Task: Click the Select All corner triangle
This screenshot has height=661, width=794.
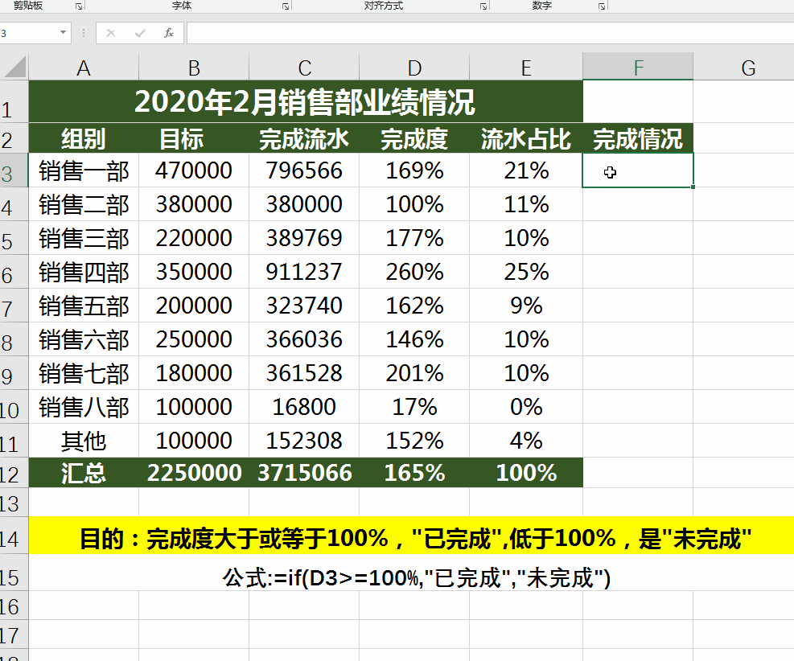Action: (14, 67)
